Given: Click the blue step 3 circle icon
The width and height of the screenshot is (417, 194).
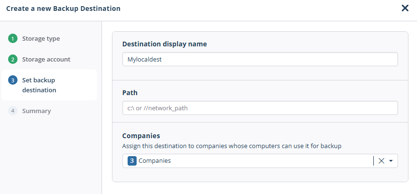Looking at the screenshot, I should tap(12, 80).
